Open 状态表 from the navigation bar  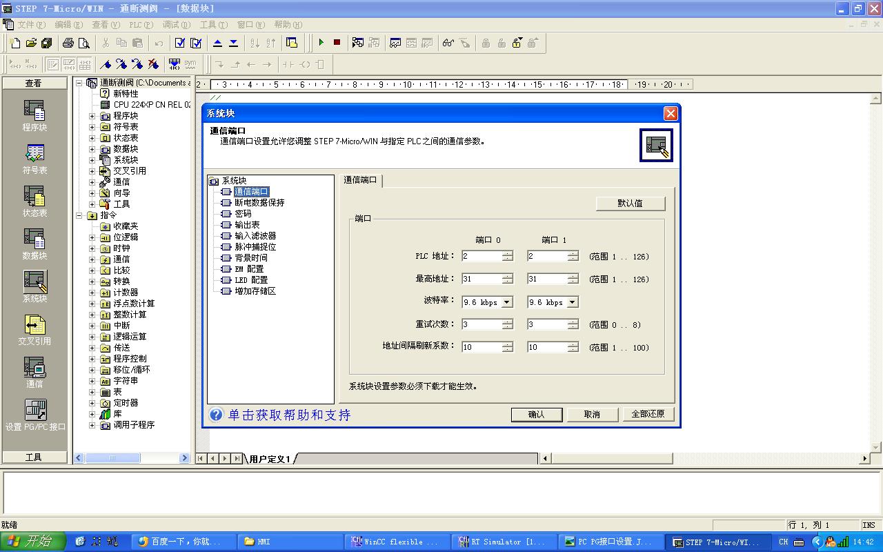click(34, 201)
